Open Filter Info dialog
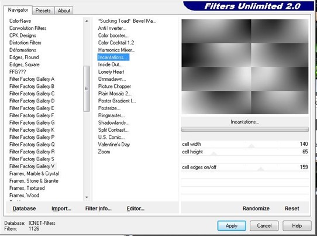The width and height of the screenshot is (317, 236). pyautogui.click(x=98, y=208)
